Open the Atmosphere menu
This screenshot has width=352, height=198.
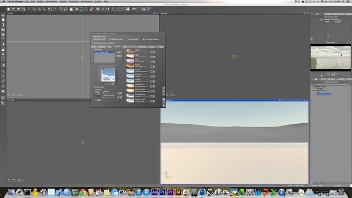pos(52,1)
